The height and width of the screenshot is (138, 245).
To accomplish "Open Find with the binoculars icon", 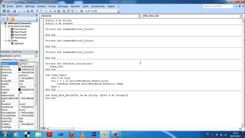I will (x=32, y=11).
